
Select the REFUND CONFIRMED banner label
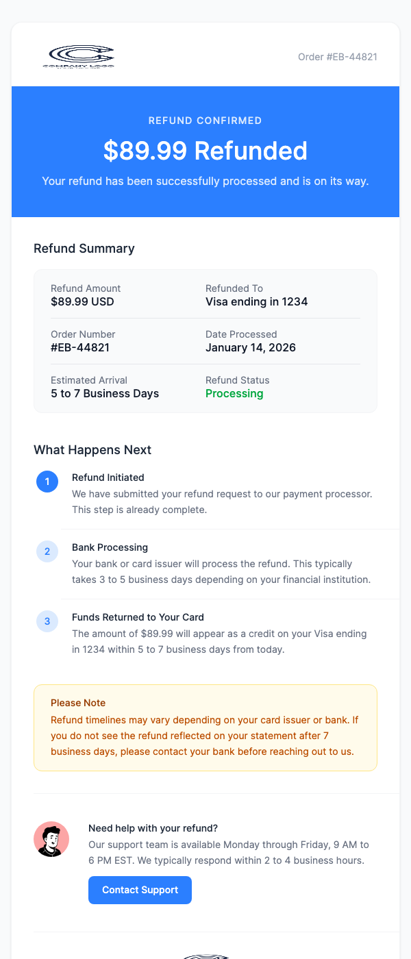(206, 120)
